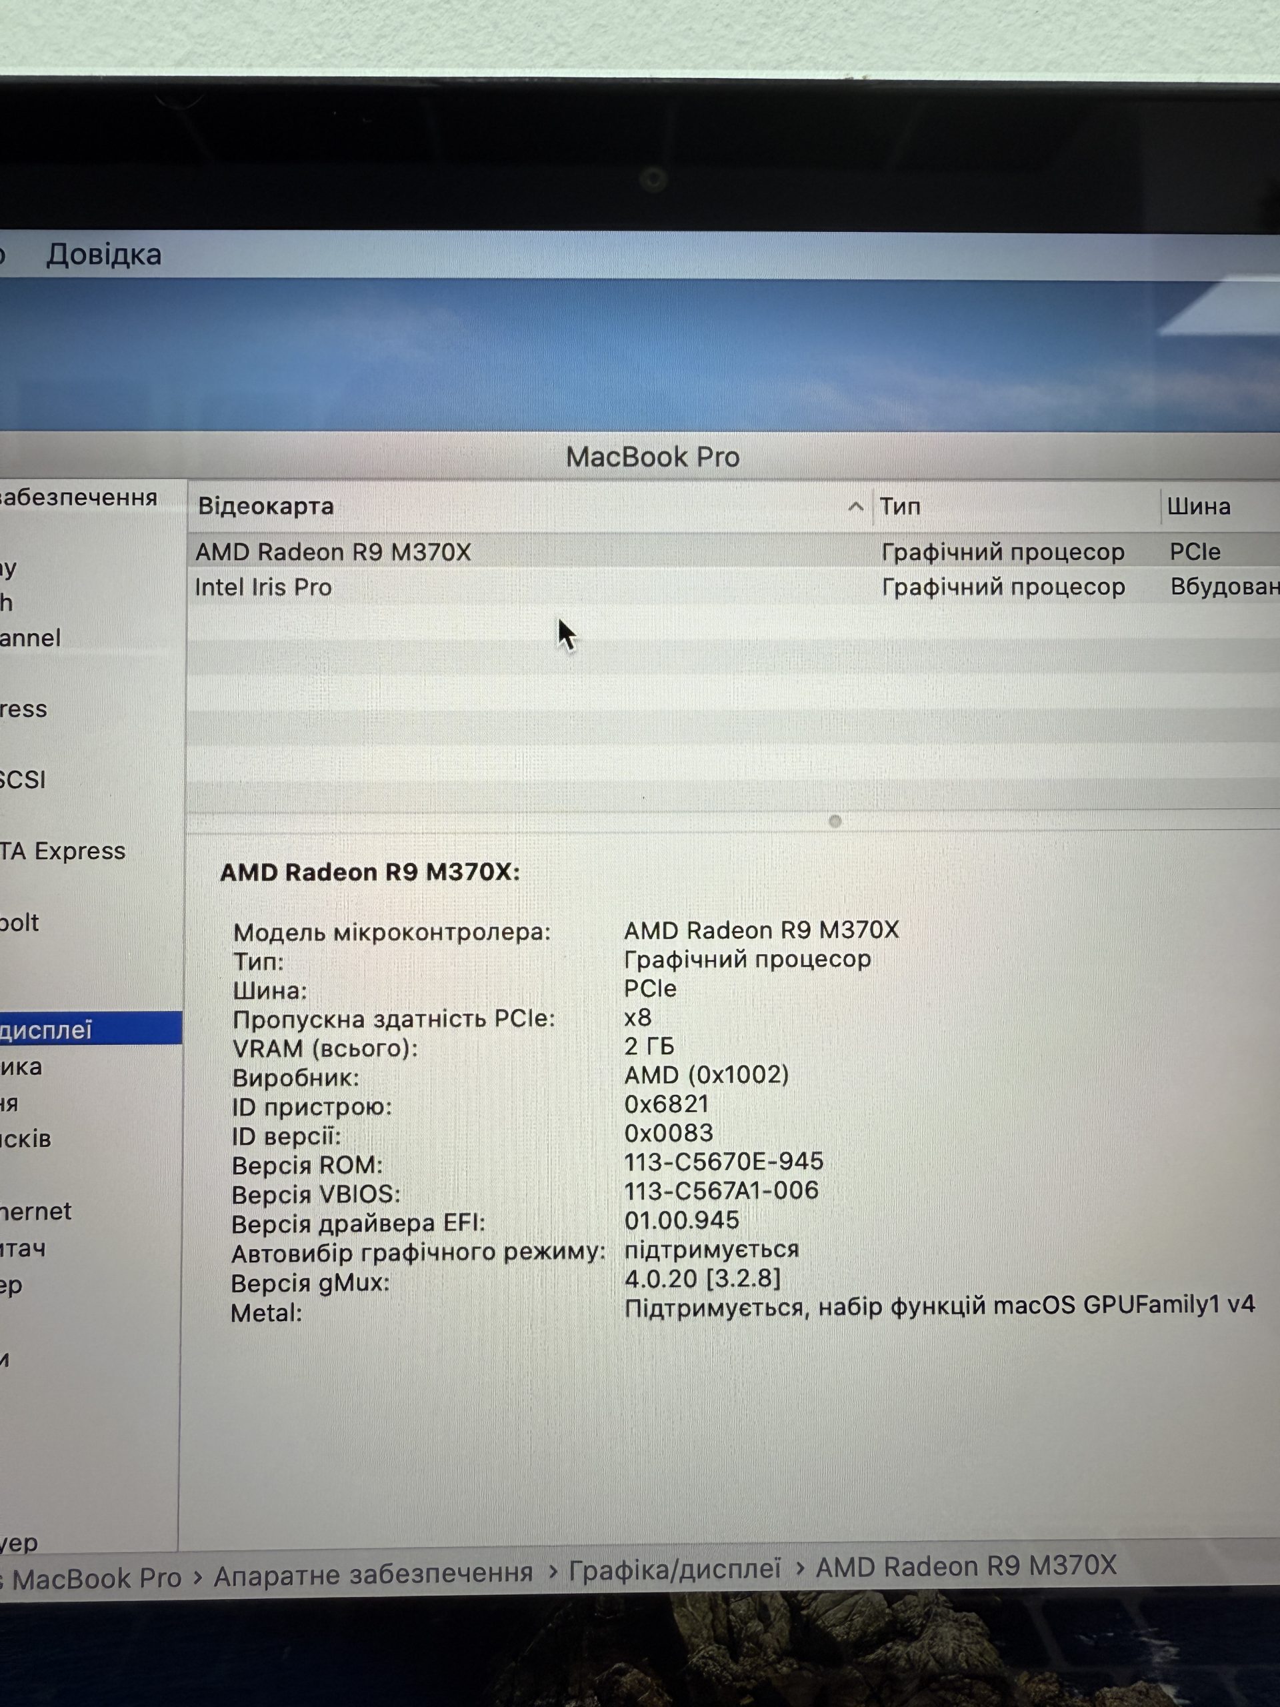Grab the split-pane divider handle dot
The height and width of the screenshot is (1707, 1280).
coord(834,821)
